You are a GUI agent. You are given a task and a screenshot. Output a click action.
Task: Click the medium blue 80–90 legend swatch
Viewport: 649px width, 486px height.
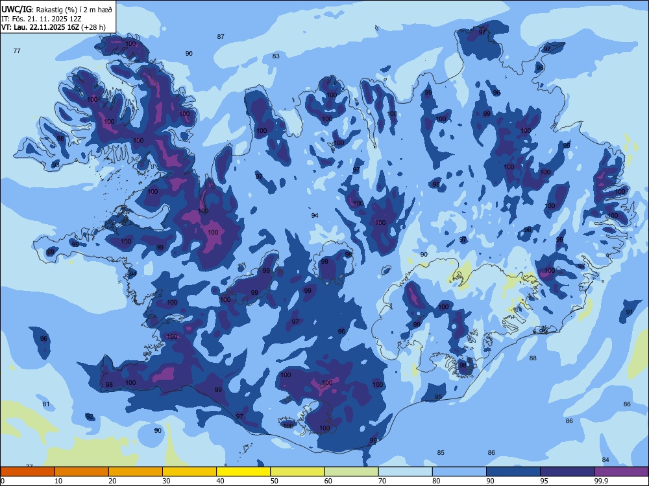[459, 472]
